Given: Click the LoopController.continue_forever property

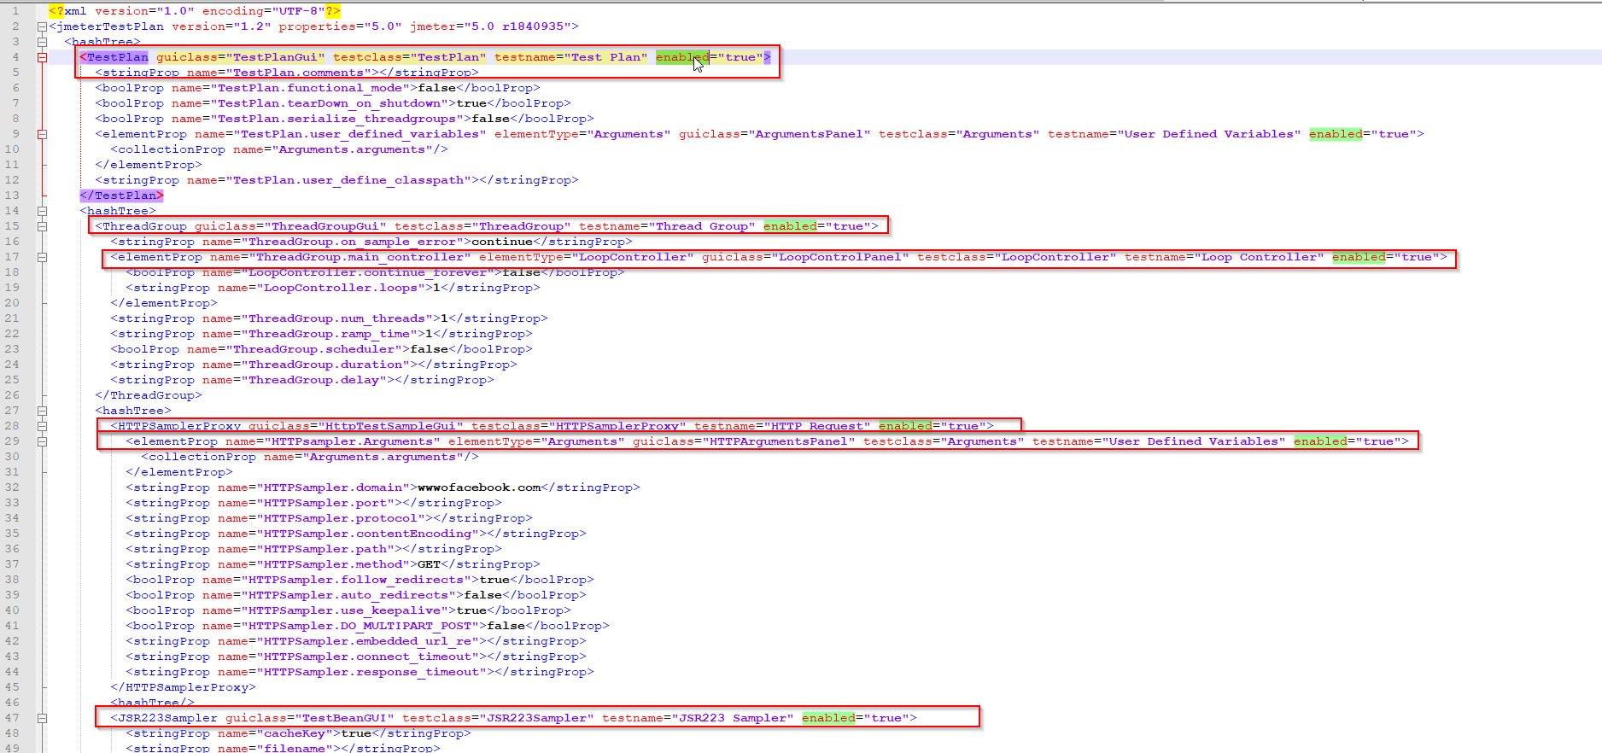Looking at the screenshot, I should 375,272.
